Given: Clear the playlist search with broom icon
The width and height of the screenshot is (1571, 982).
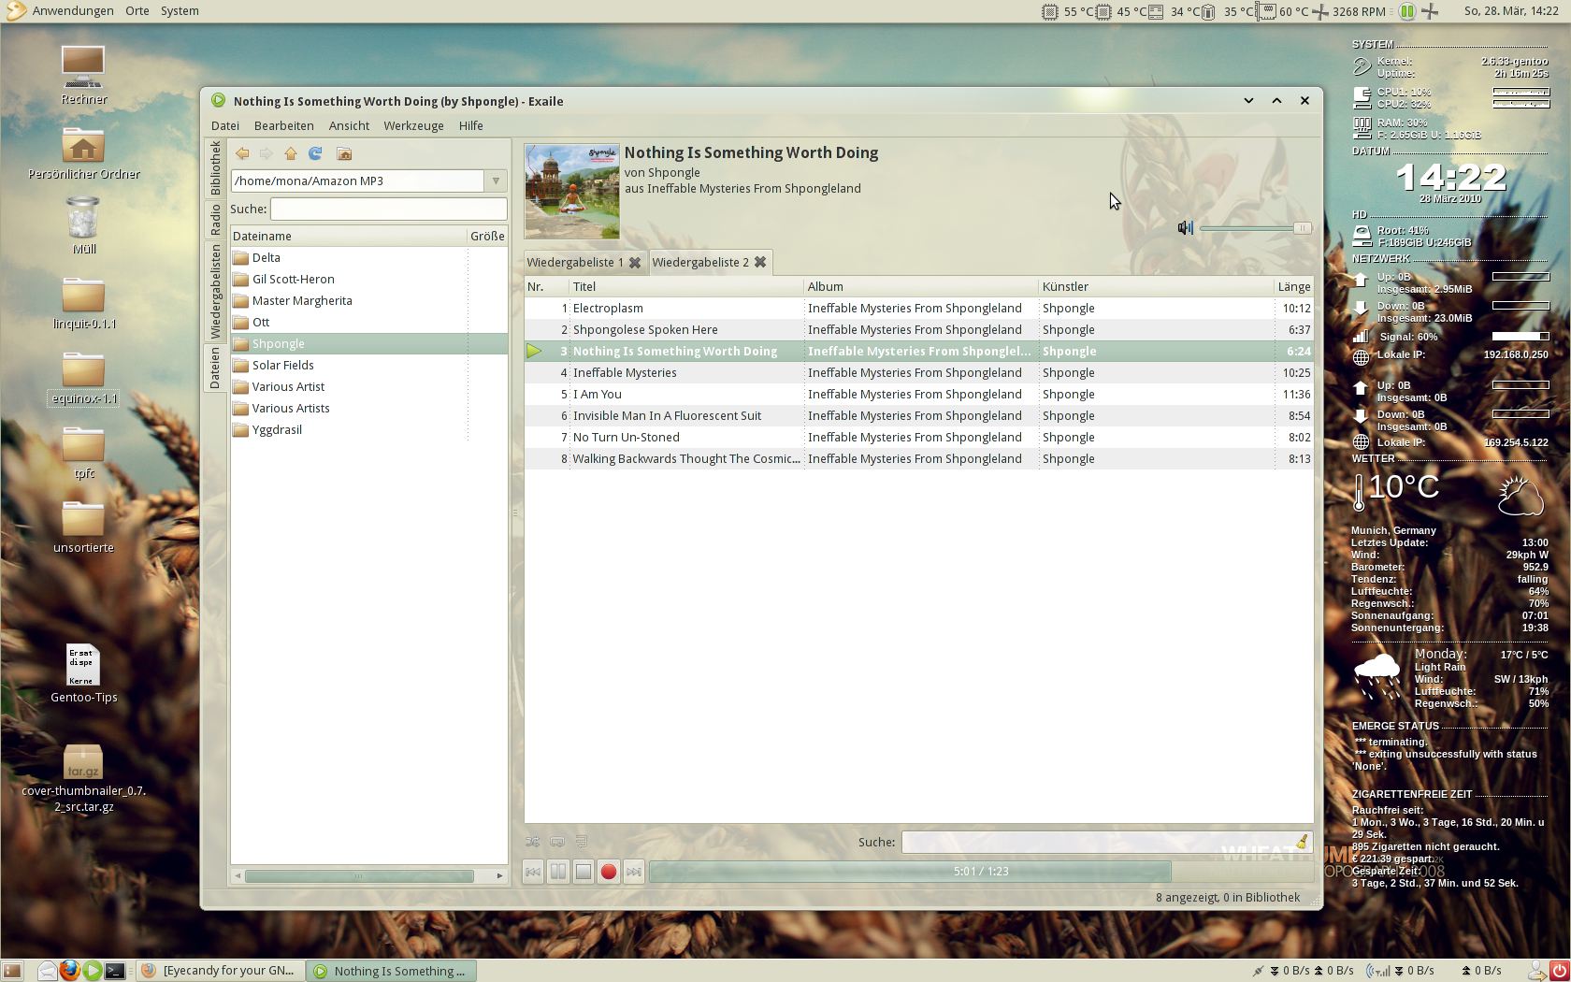Looking at the screenshot, I should click(1302, 842).
